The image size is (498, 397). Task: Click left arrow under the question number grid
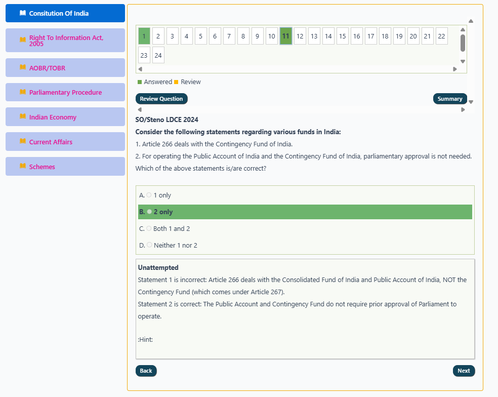pyautogui.click(x=140, y=69)
